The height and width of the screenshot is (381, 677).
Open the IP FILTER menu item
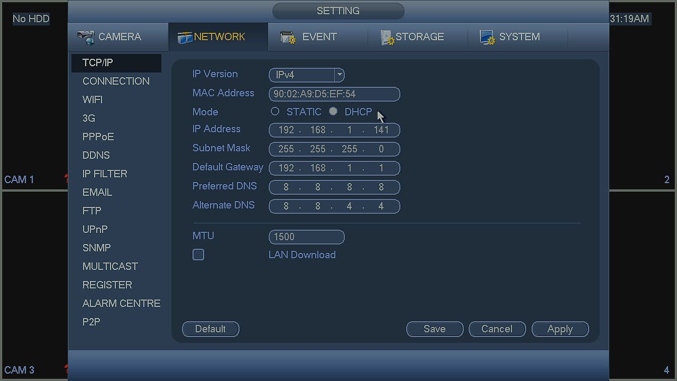(x=105, y=174)
